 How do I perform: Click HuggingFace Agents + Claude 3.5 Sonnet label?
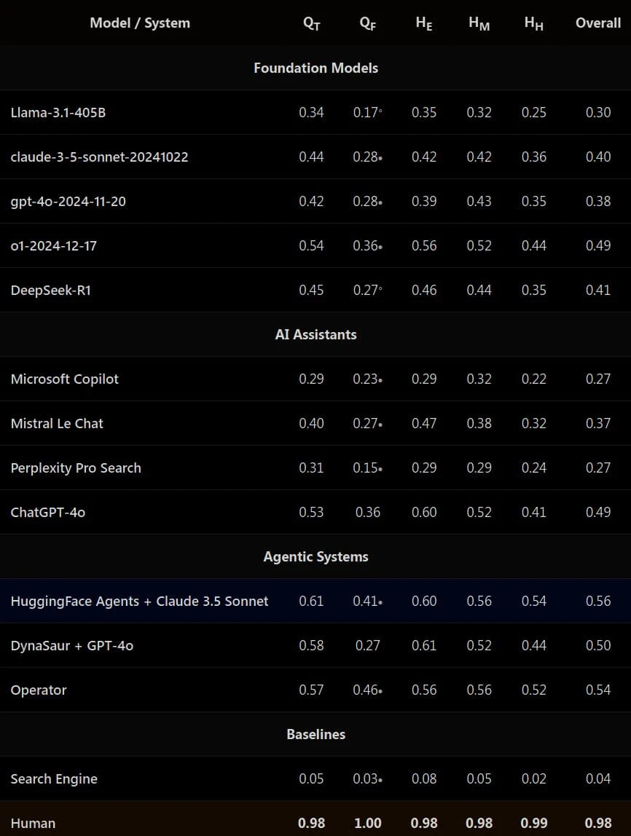point(140,601)
